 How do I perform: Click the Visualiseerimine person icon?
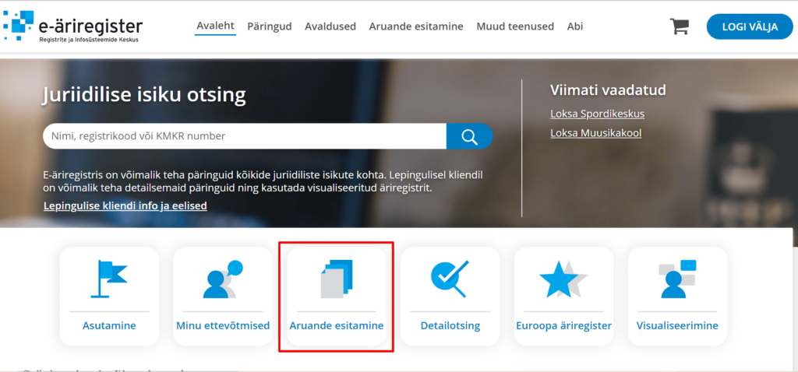[677, 279]
